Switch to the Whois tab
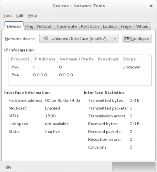The image size is (157, 172). pyautogui.click(x=142, y=26)
